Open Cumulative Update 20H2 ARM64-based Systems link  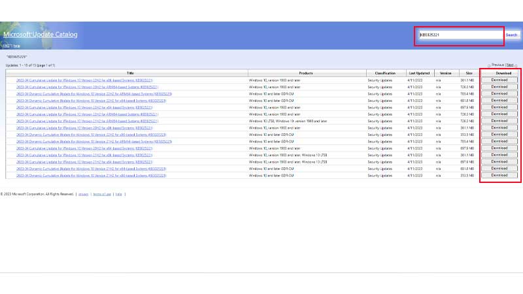87,87
